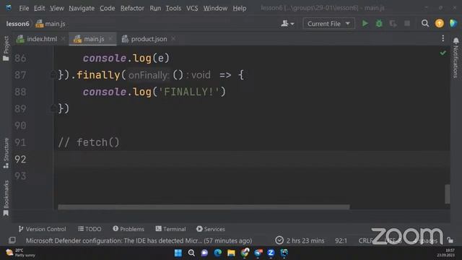Click the vertical editor scrollbar thumb
This screenshot has height=260, width=462.
[448, 194]
